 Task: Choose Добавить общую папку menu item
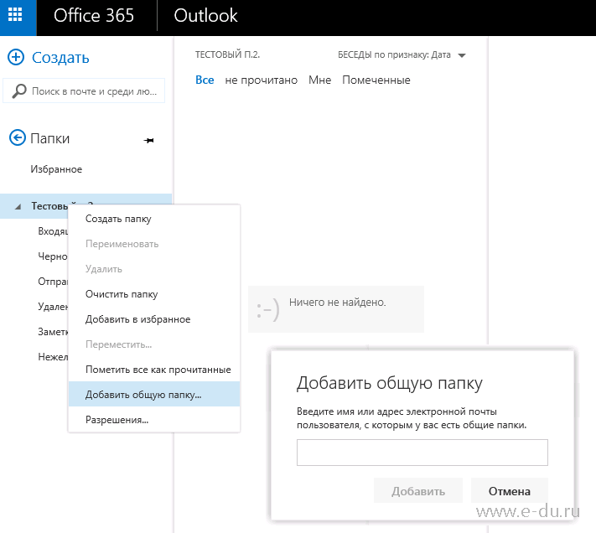(143, 395)
